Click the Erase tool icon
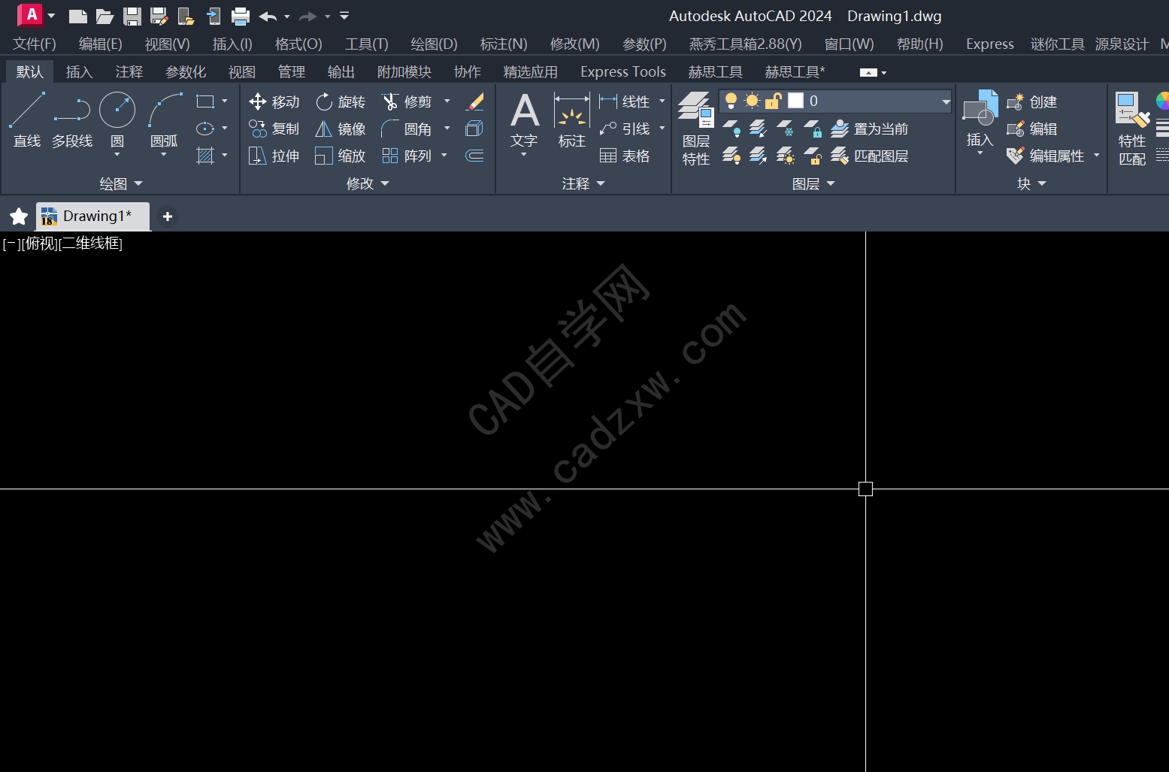Image resolution: width=1169 pixels, height=772 pixels. coord(474,101)
